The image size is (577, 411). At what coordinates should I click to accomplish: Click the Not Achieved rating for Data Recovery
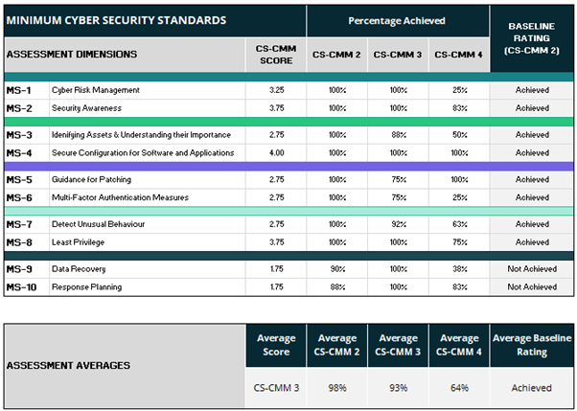pos(531,269)
